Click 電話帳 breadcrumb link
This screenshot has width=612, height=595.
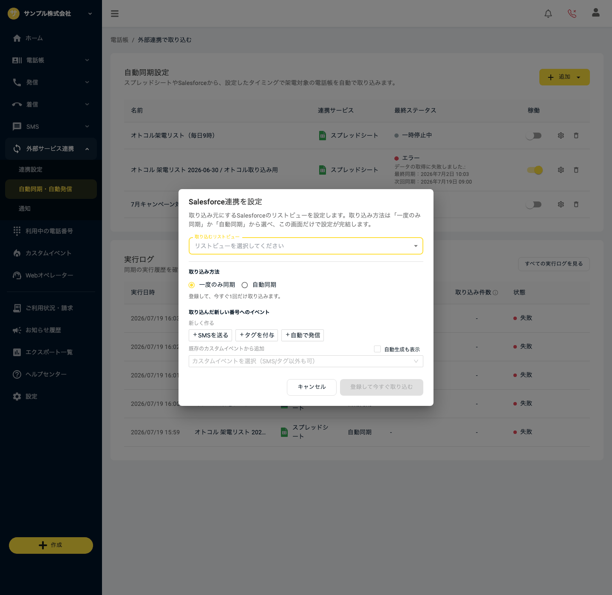119,40
